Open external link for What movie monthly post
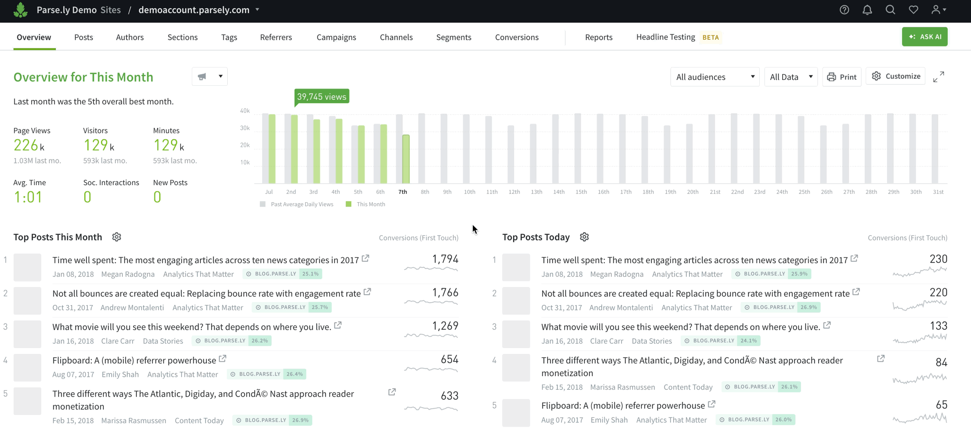 338,325
